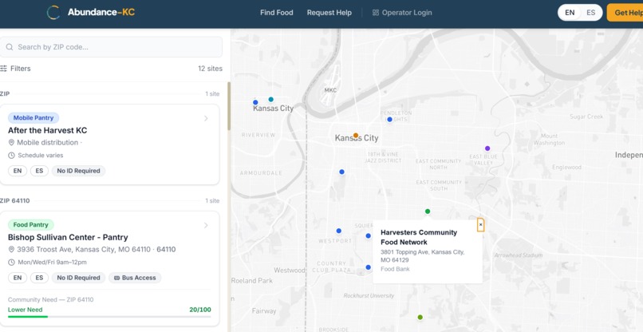Select the Mobile Pantry tag
The height and width of the screenshot is (332, 643).
click(x=34, y=118)
